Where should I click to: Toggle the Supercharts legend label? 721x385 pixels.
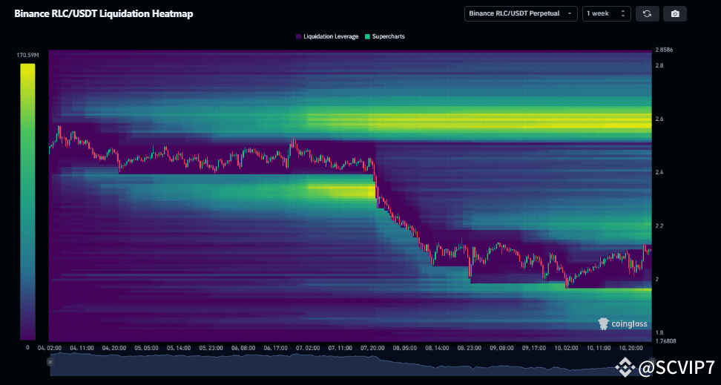pyautogui.click(x=389, y=36)
